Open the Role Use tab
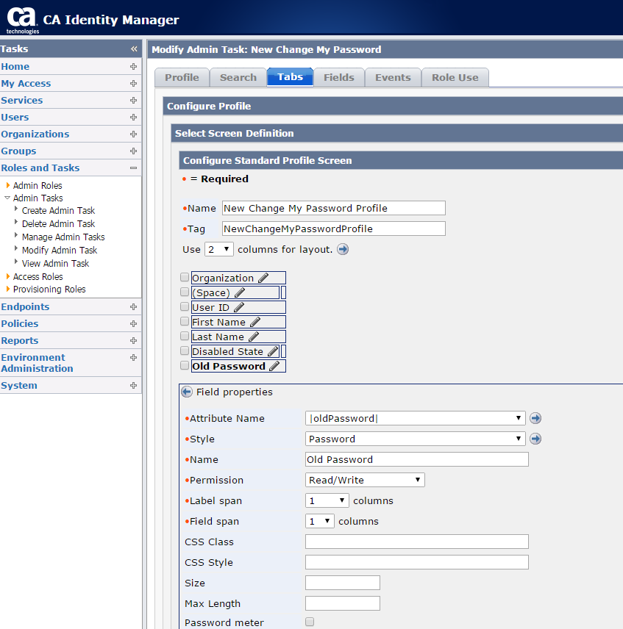This screenshot has width=623, height=629. point(455,77)
